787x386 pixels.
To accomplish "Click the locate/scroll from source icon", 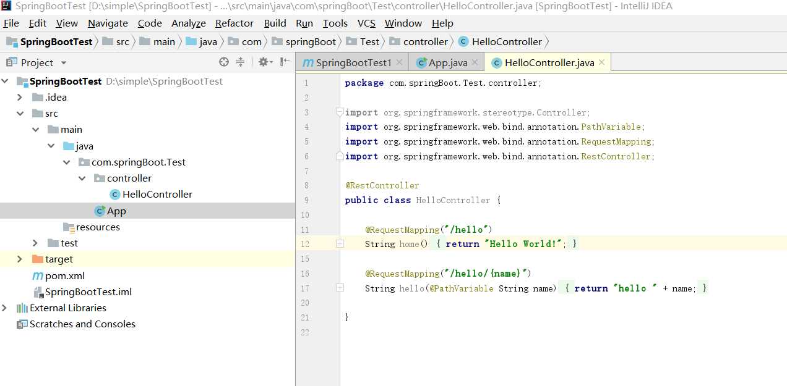I will pos(224,62).
